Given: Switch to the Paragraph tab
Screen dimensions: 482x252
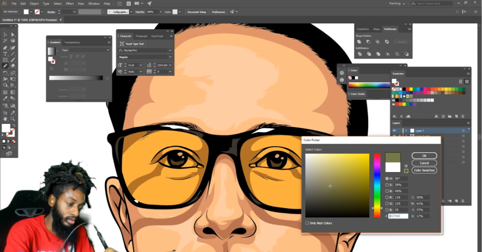Looking at the screenshot, I should (x=141, y=36).
